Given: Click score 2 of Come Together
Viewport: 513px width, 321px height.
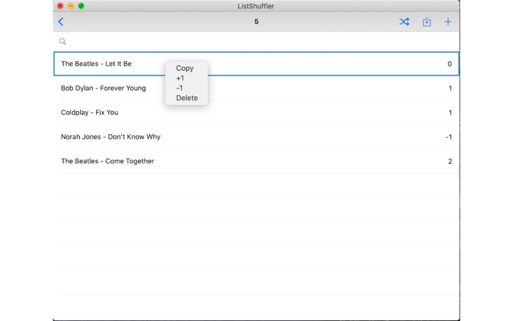Looking at the screenshot, I should coord(450,161).
